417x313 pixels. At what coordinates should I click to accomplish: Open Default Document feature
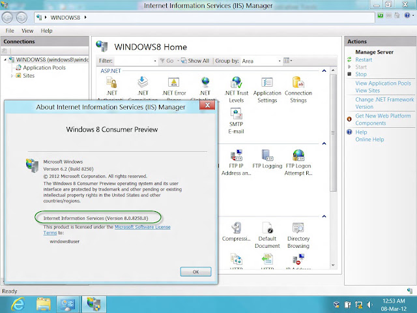point(267,235)
